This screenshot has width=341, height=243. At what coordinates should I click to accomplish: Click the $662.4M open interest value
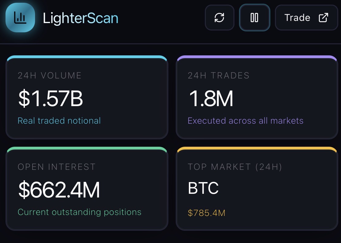pos(59,190)
